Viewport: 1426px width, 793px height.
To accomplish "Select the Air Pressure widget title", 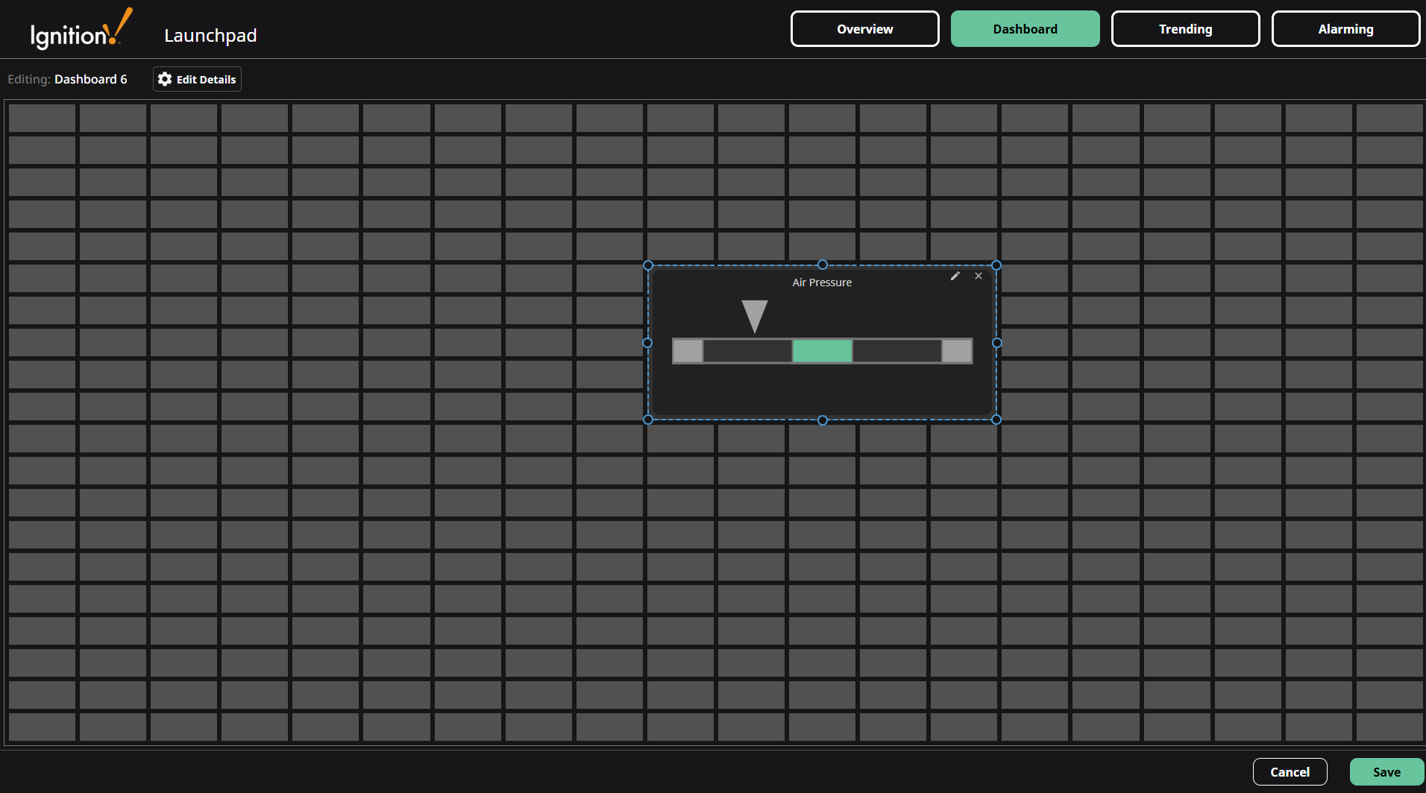I will point(821,282).
